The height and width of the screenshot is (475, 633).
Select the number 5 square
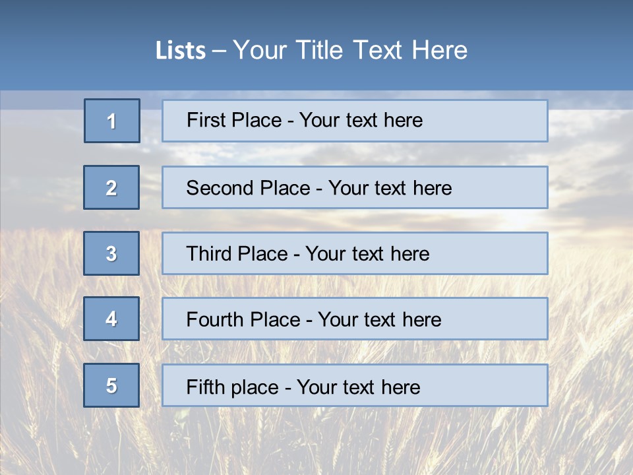tap(111, 385)
